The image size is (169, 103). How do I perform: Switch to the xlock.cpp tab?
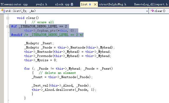click(62, 4)
